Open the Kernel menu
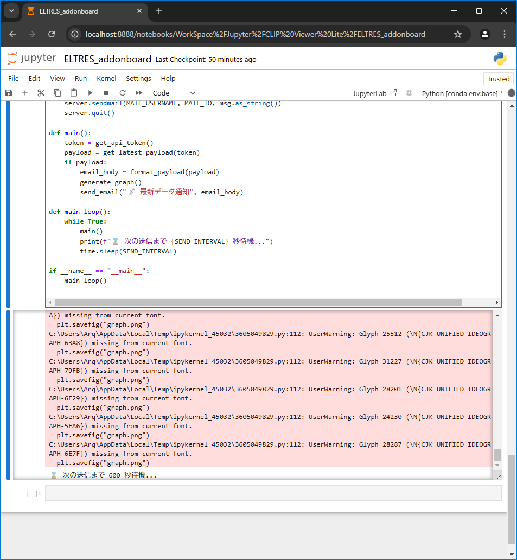The image size is (517, 560). coord(106,79)
